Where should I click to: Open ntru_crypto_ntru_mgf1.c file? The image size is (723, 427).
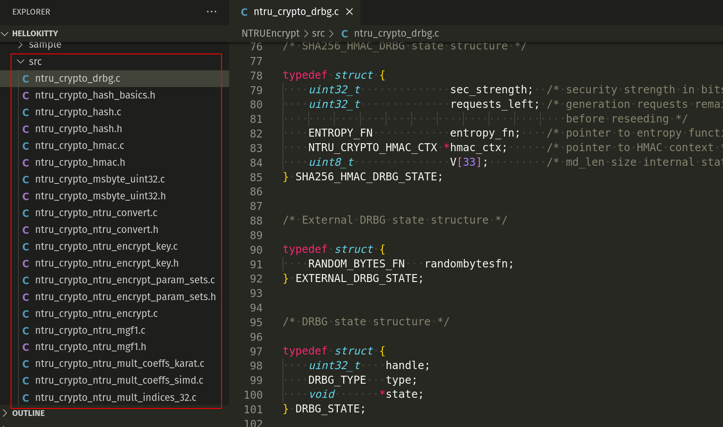click(115, 330)
